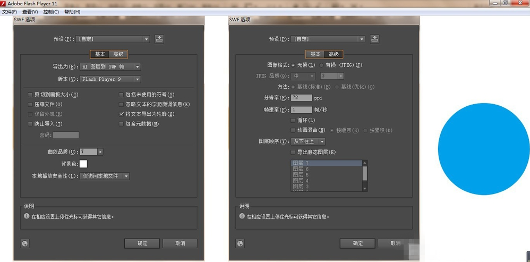Click 取消 button in left dialog
Screen dimensions: 530x262
tap(180, 243)
